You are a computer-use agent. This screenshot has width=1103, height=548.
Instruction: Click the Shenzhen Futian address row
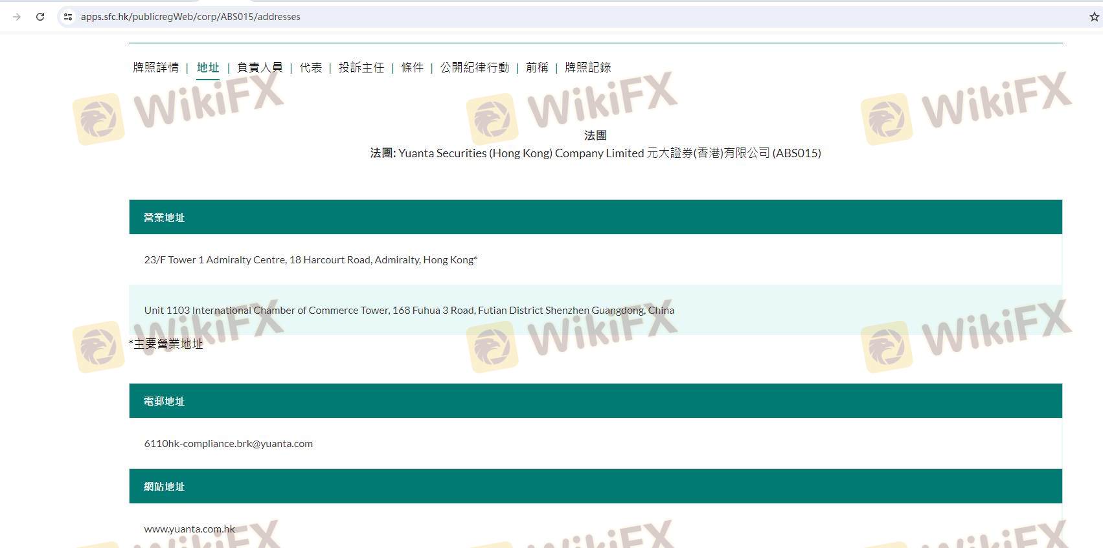409,311
